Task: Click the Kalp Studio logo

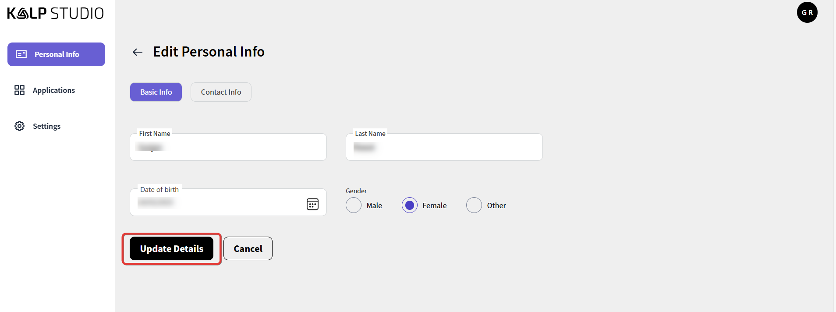Action: click(x=55, y=13)
